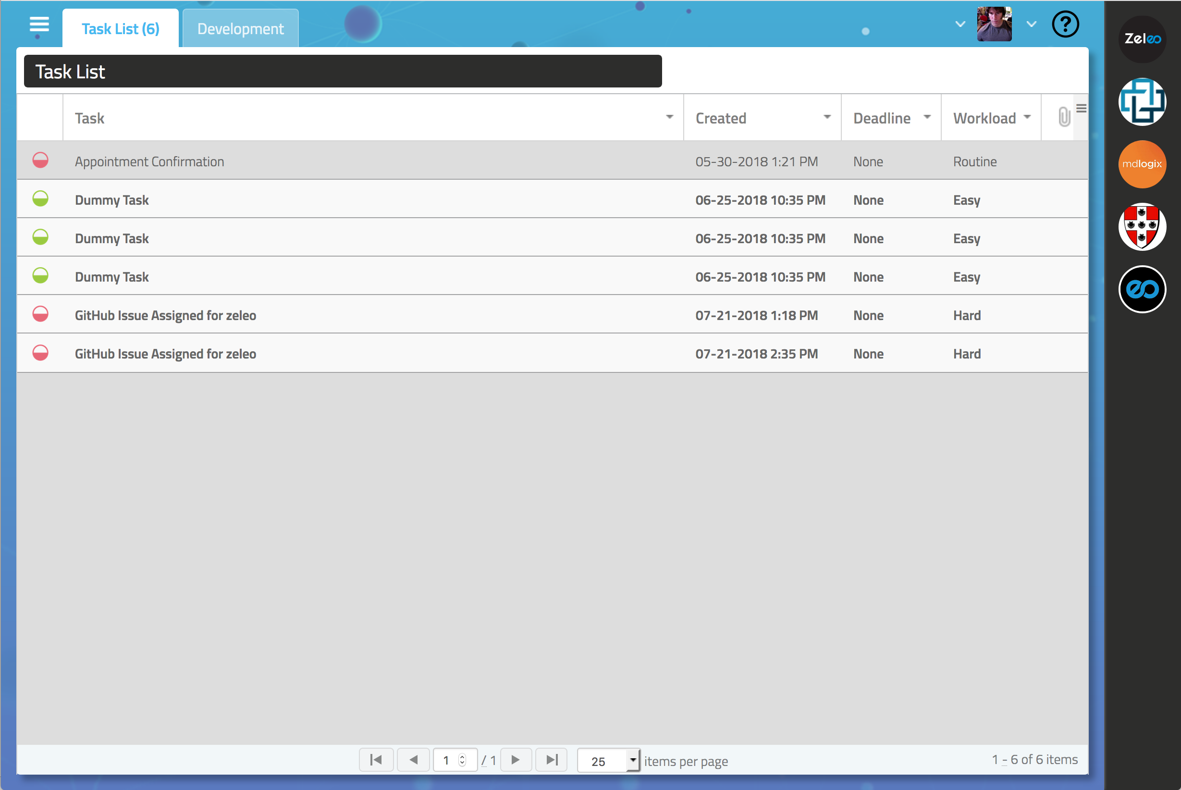Image resolution: width=1181 pixels, height=790 pixels.
Task: Click the blue interlocking squares organization icon
Action: tap(1142, 102)
